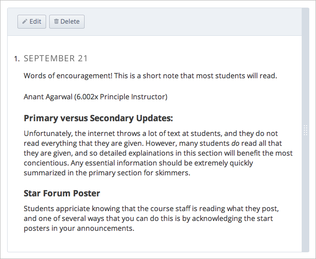The image size is (316, 259).
Task: Click the "Words of encouragement!" sentence
Action: 68,76
